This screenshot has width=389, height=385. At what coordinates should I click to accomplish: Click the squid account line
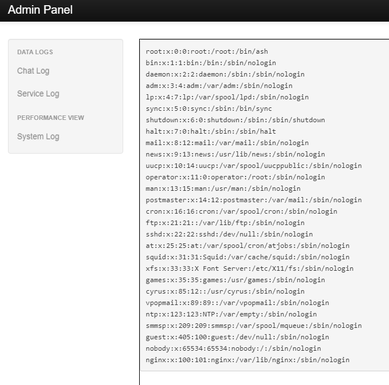pos(248,257)
